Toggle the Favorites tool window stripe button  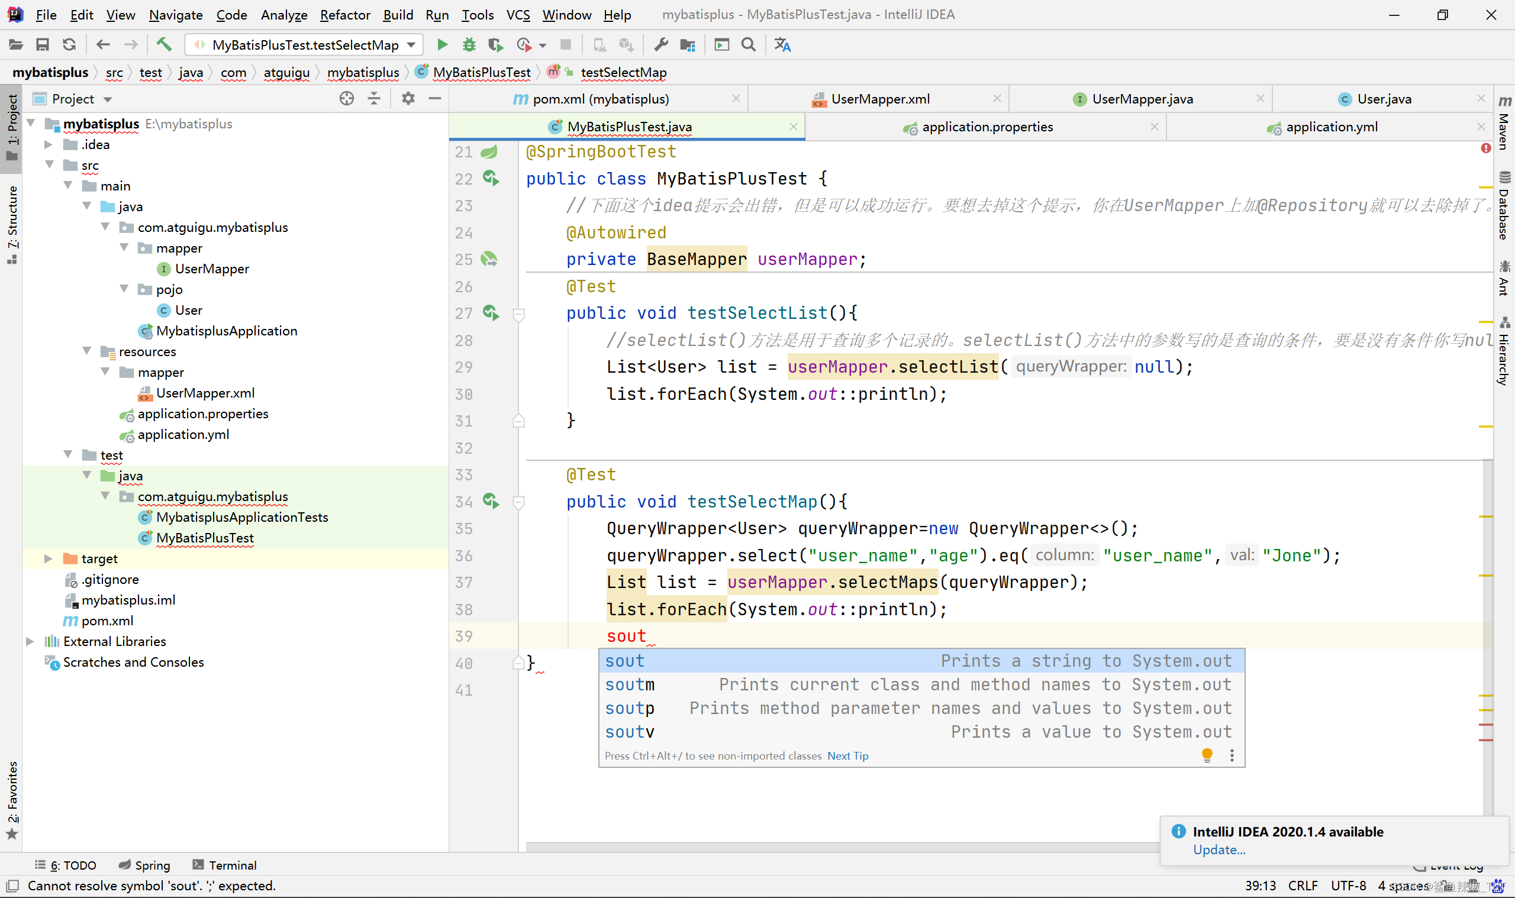coord(11,800)
